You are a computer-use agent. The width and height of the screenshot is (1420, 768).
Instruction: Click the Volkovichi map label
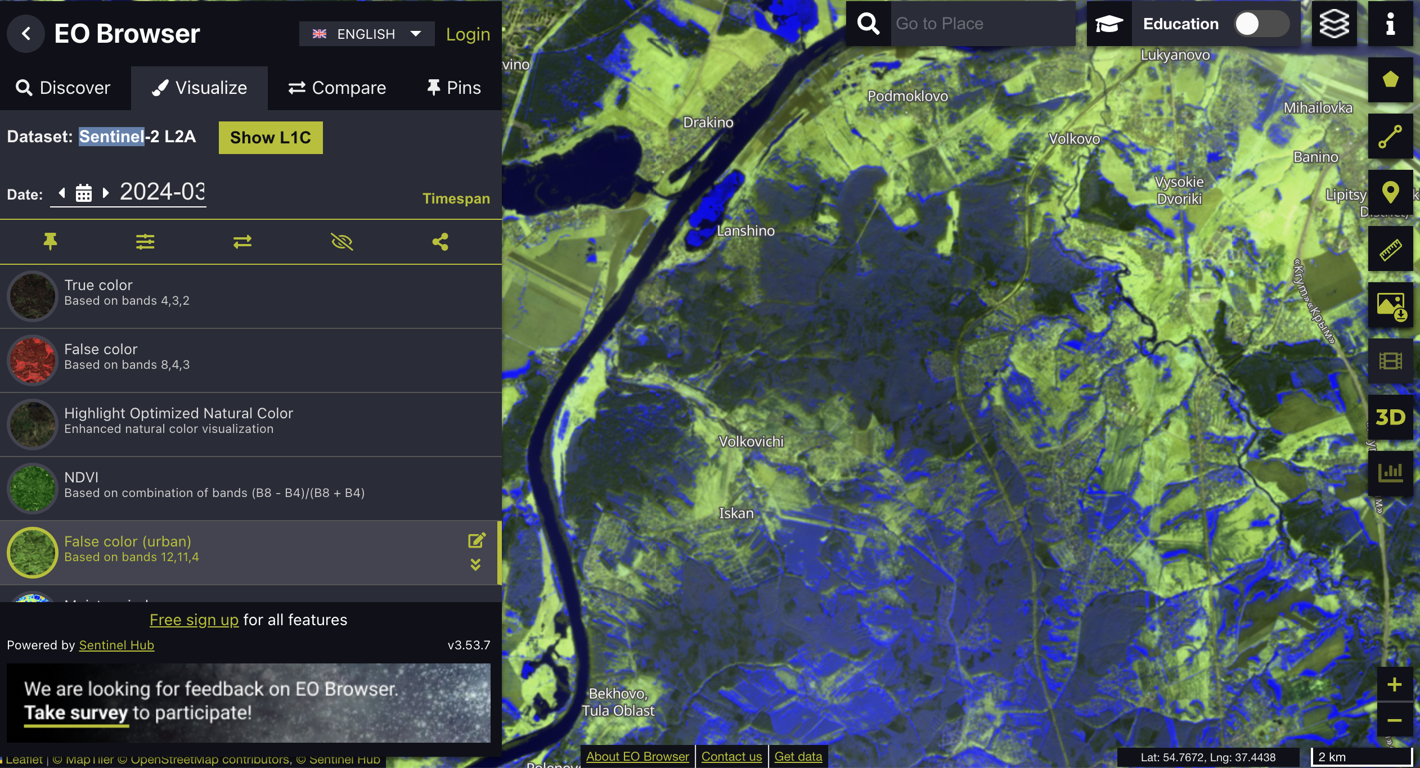click(x=751, y=442)
